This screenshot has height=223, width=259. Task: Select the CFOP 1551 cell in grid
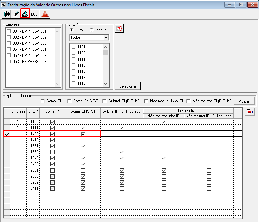[x=33, y=146]
